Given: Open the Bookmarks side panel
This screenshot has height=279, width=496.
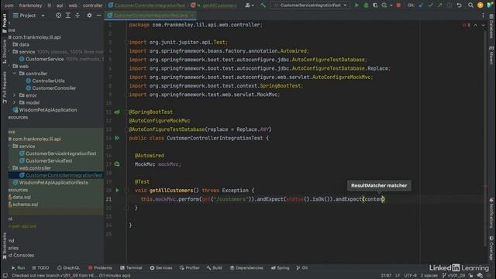Looking at the screenshot, I should [x=5, y=246].
